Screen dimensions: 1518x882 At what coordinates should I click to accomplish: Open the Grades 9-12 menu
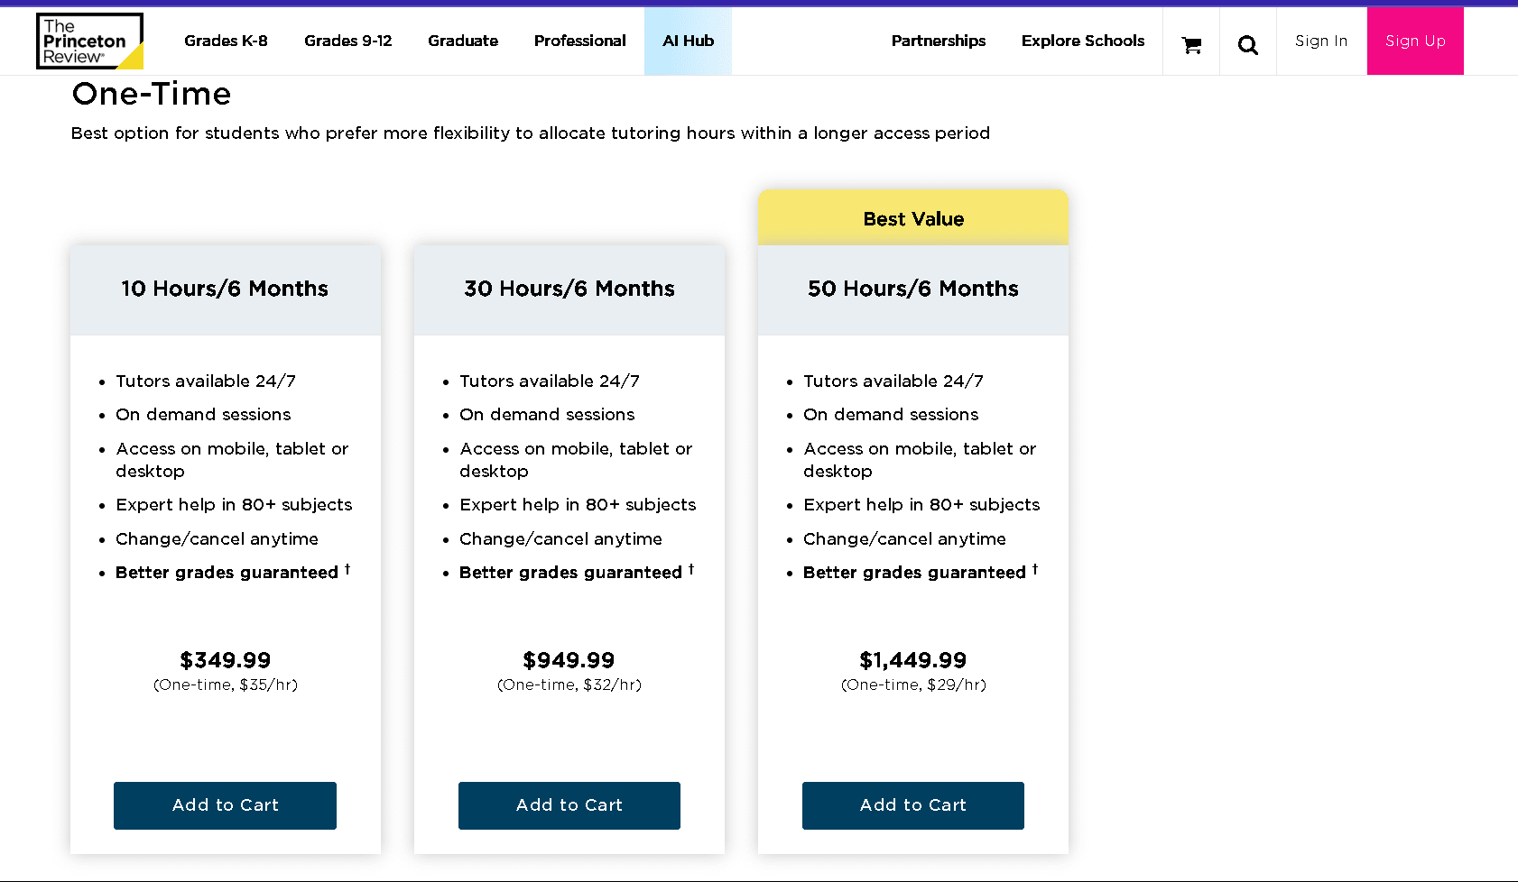[348, 41]
